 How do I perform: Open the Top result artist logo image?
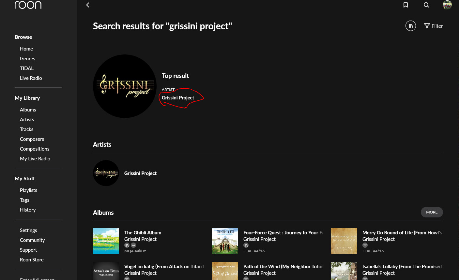(x=125, y=86)
